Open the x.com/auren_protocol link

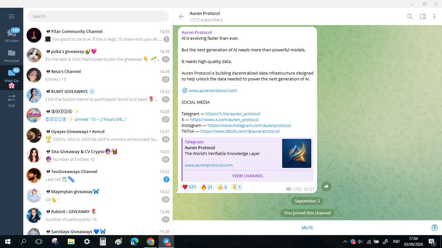(x=224, y=119)
